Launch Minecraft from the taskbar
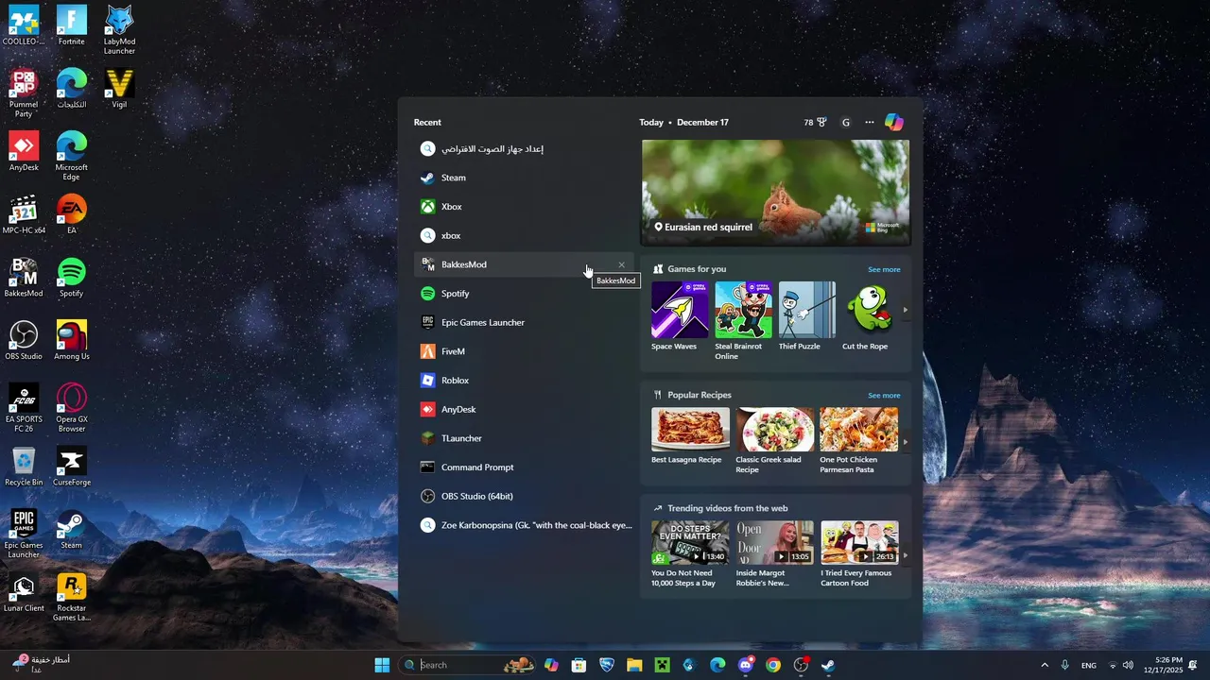Screen dimensions: 1210x680 pos(662,665)
